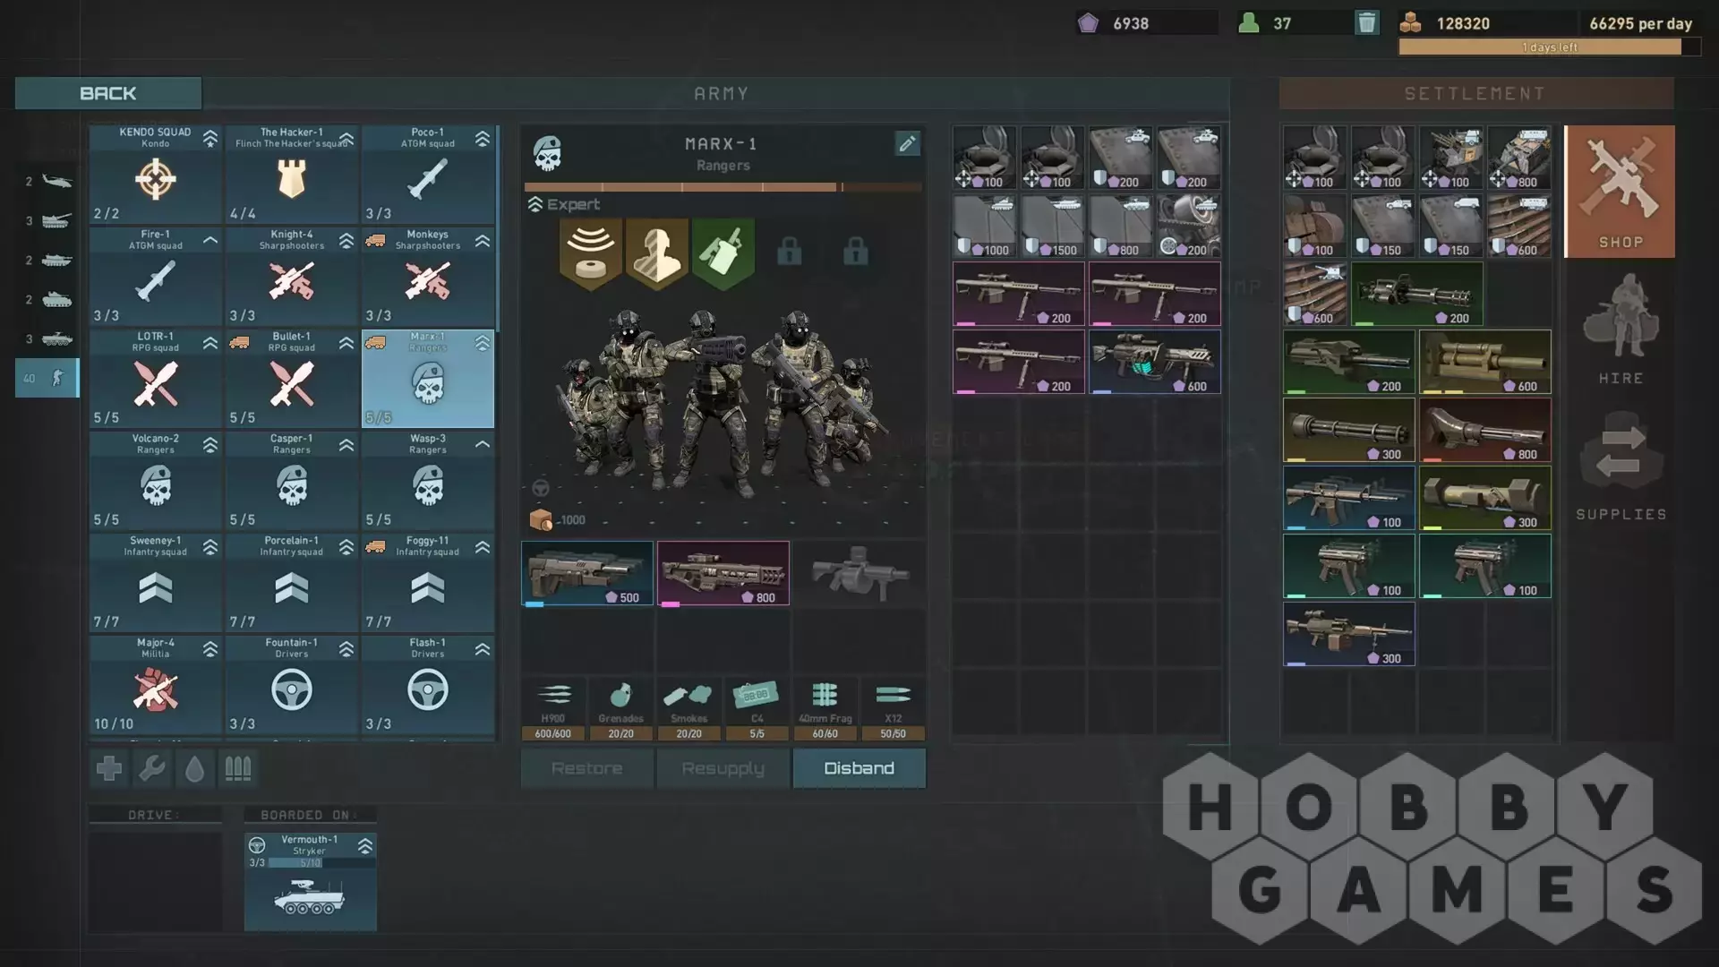Click the medical cross resupply icon
The width and height of the screenshot is (1719, 967).
click(109, 768)
